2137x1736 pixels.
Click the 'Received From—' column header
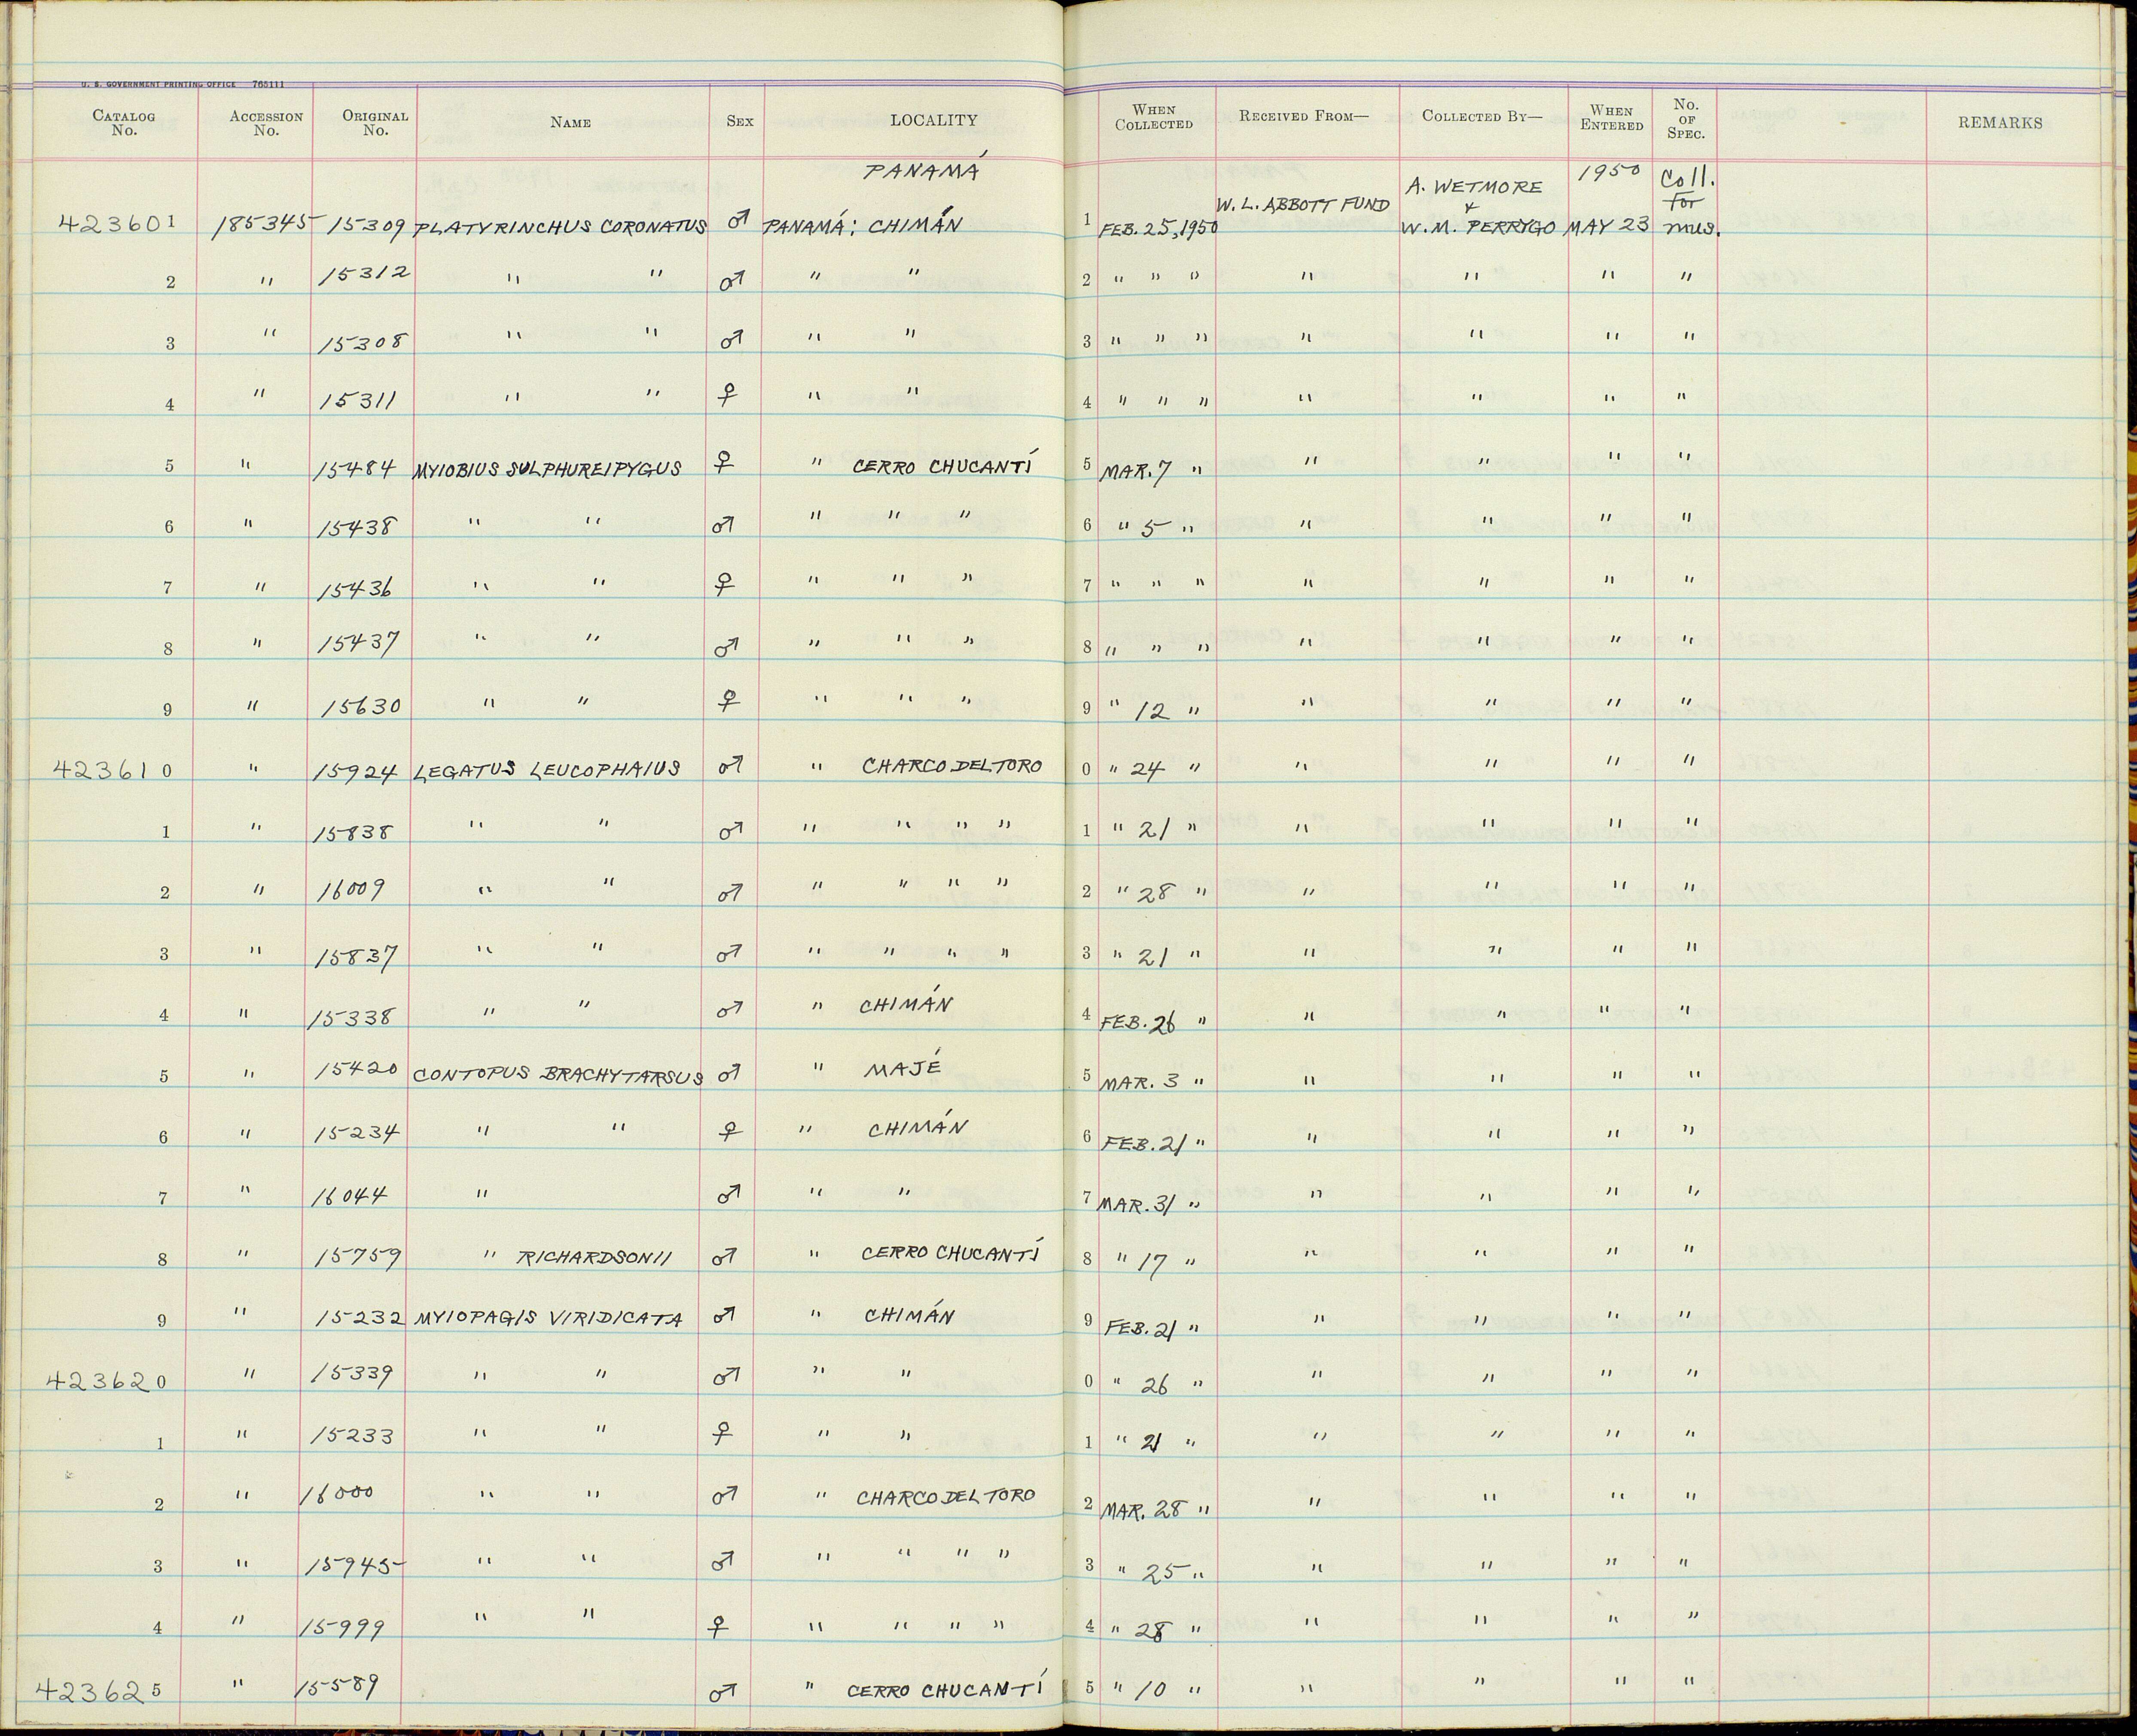[x=1303, y=116]
